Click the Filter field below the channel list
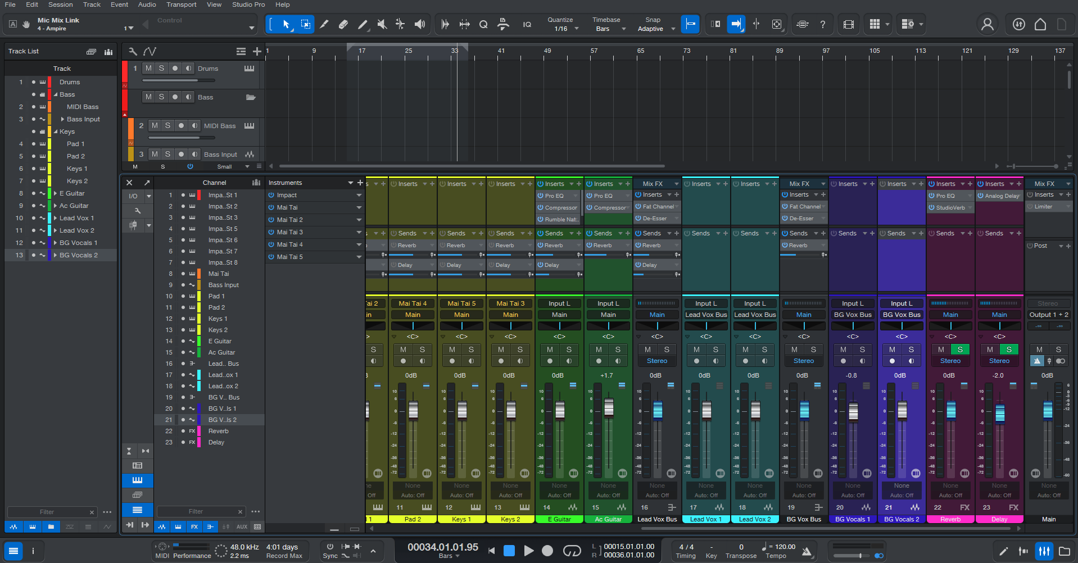This screenshot has width=1078, height=563. point(201,511)
